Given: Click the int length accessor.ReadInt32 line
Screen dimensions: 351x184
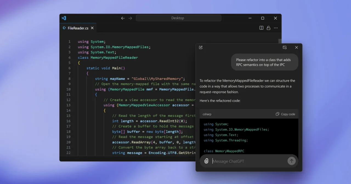Looking at the screenshot, I should [x=149, y=121].
